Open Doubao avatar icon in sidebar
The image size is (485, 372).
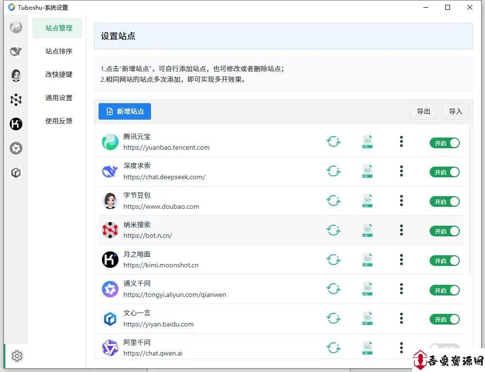(x=16, y=76)
